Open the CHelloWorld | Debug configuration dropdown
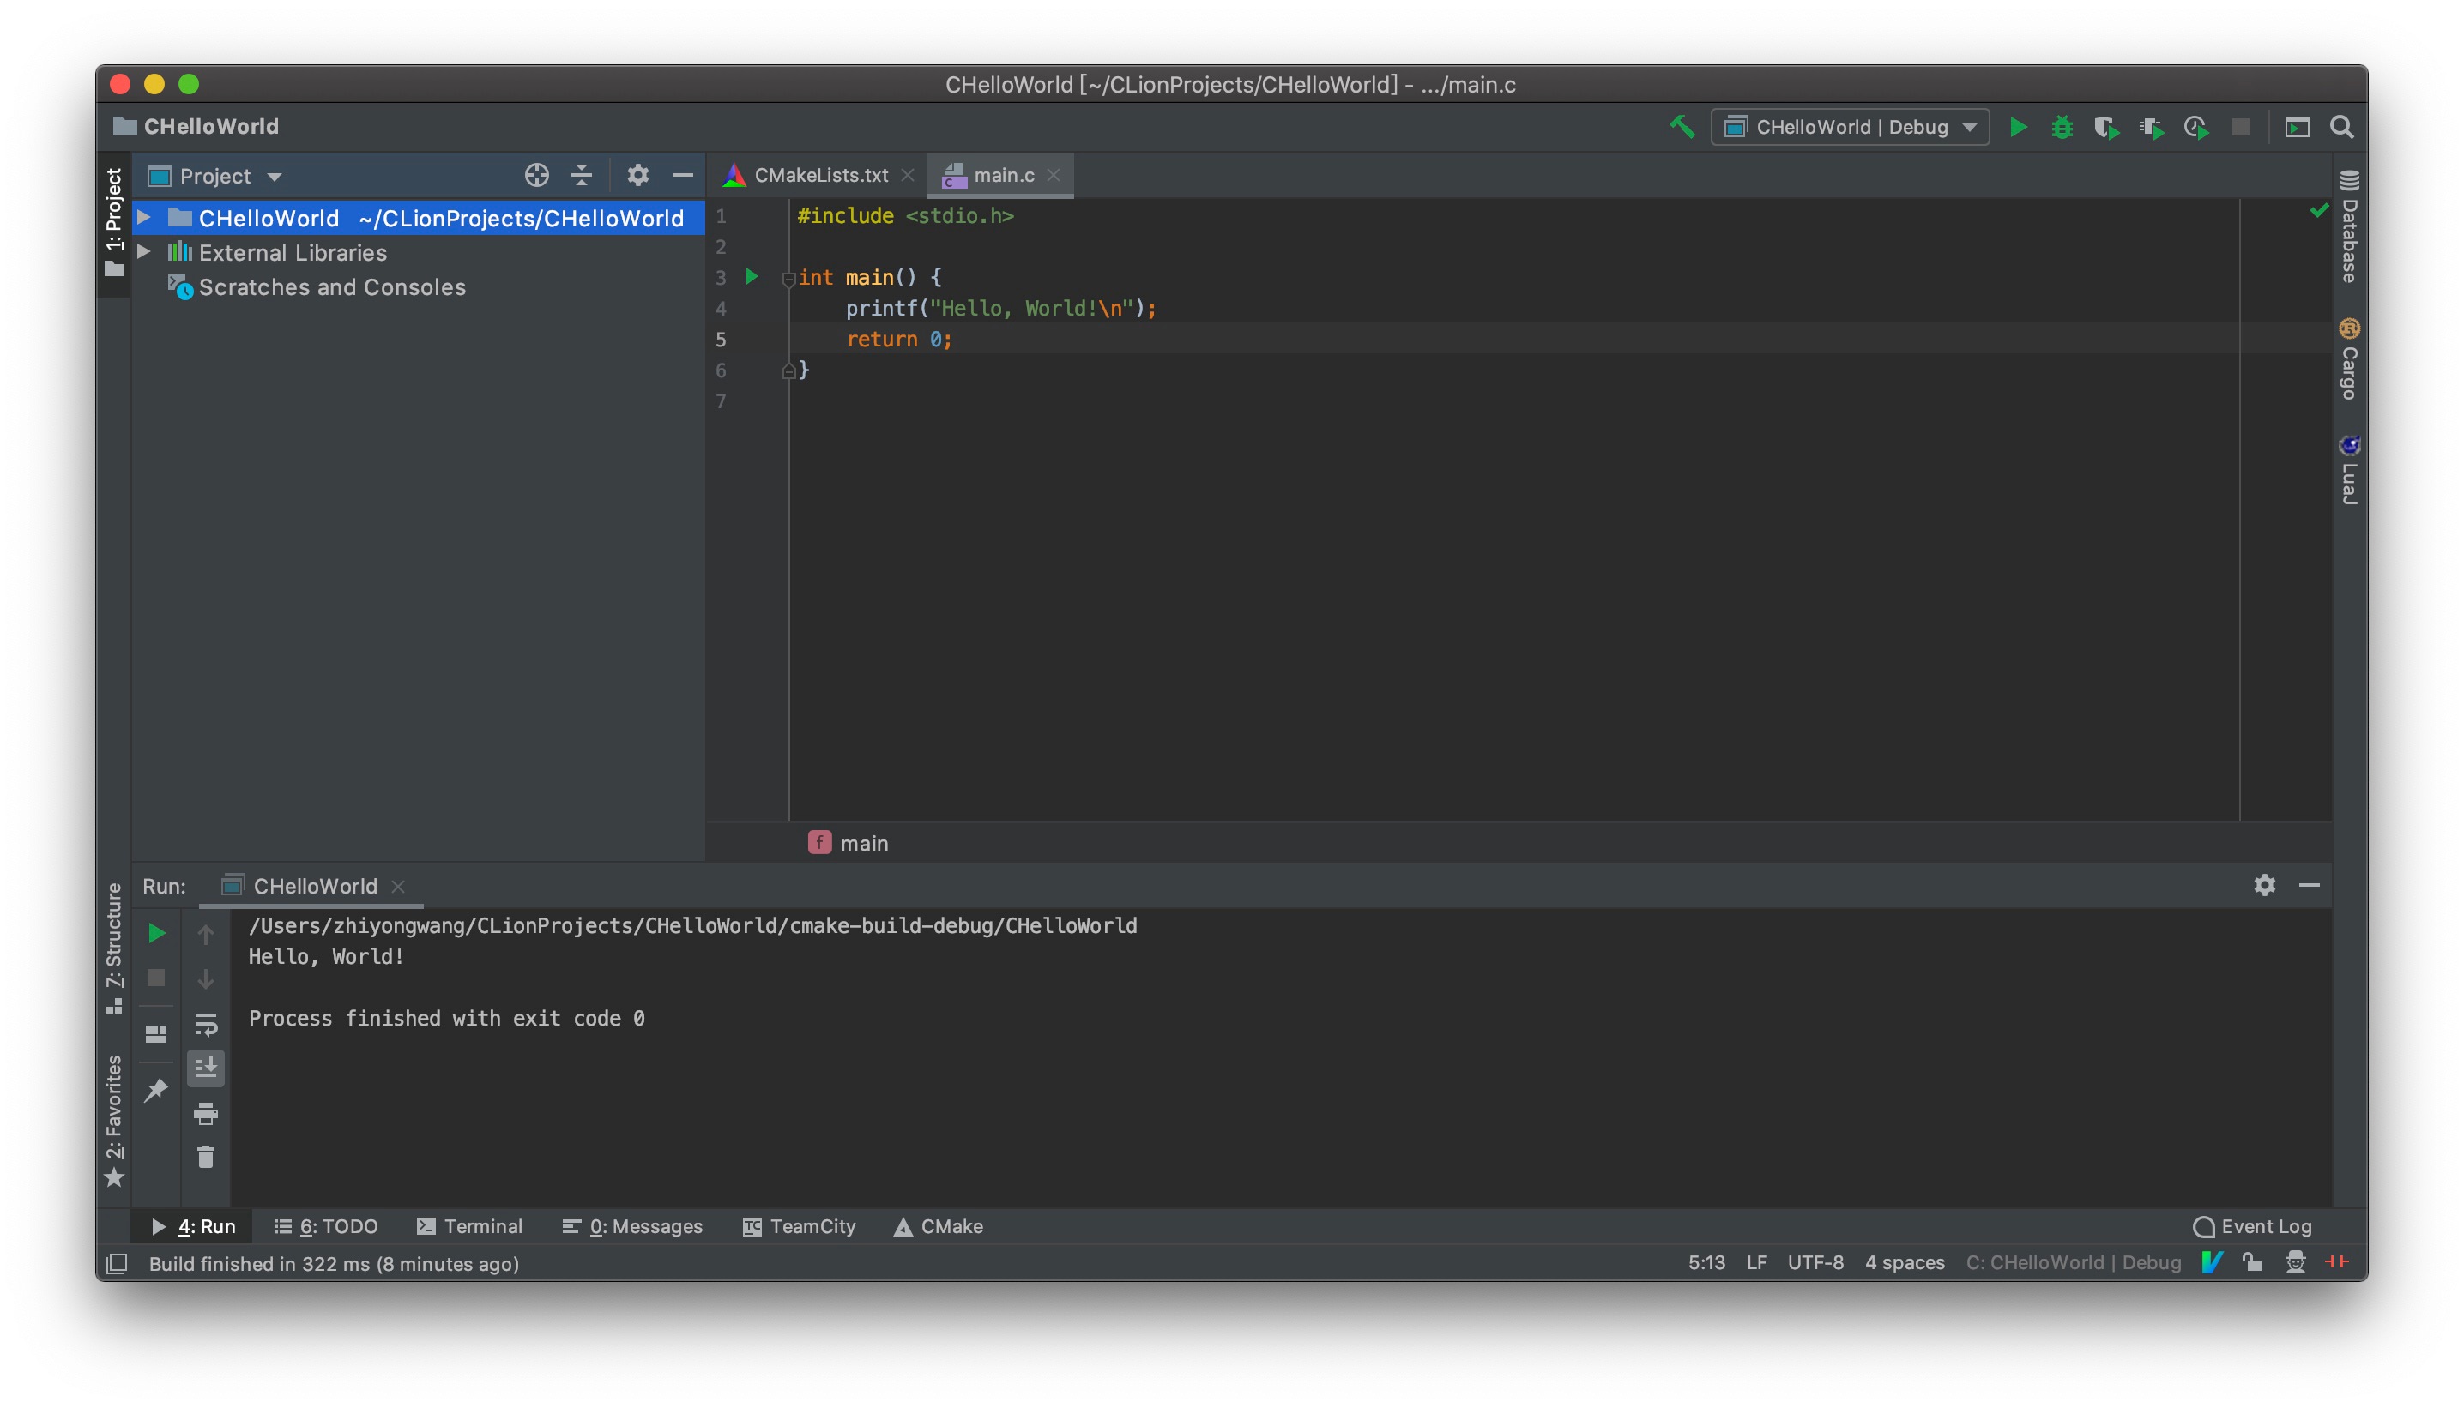 click(x=1850, y=127)
